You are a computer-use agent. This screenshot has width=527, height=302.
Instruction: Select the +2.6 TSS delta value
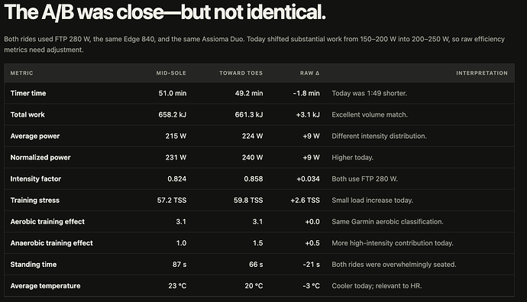pos(306,201)
